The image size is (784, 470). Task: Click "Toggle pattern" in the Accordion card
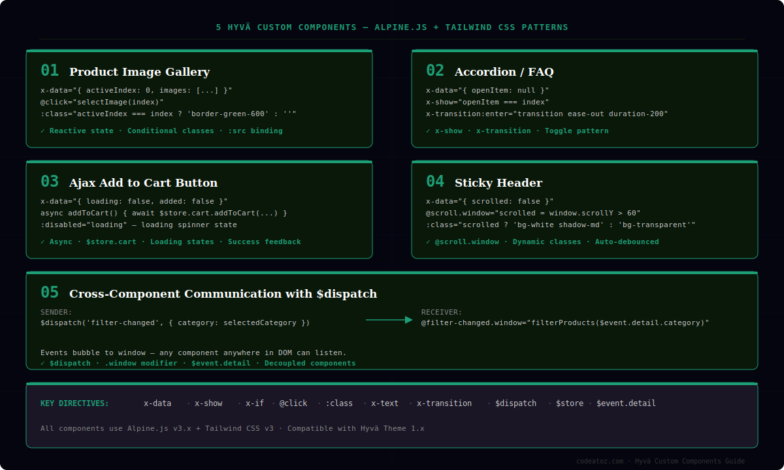577,131
